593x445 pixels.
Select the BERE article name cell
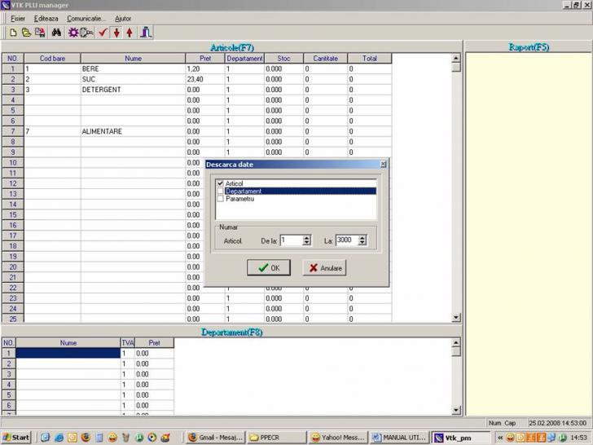133,68
